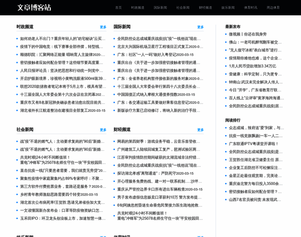Open article 聚集性疫情中家庭聚集约占89%

62,179
